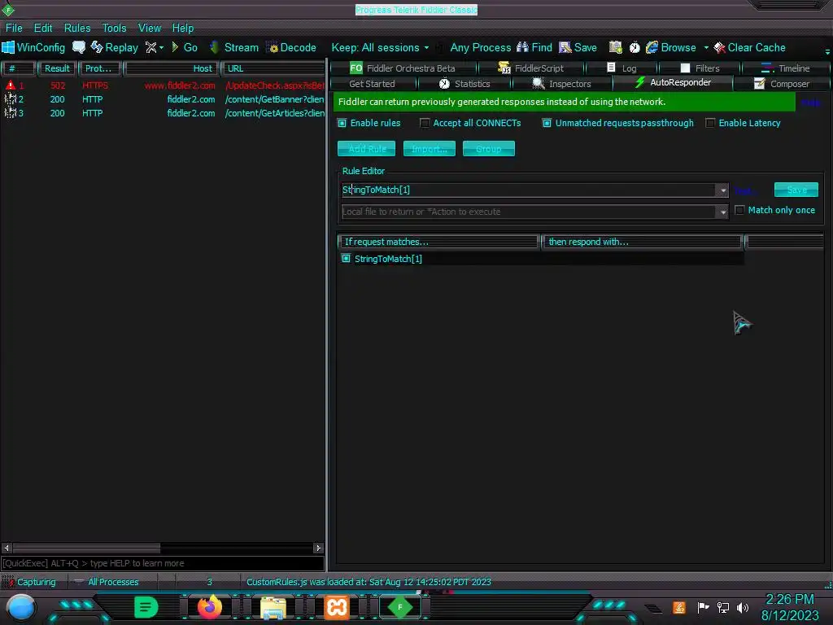Click the Go resume button
833x625 pixels.
click(x=185, y=48)
